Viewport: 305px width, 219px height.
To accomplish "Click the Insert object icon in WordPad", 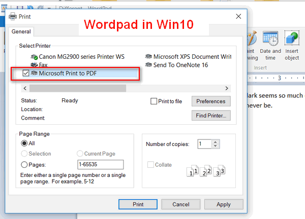I will [292, 46].
